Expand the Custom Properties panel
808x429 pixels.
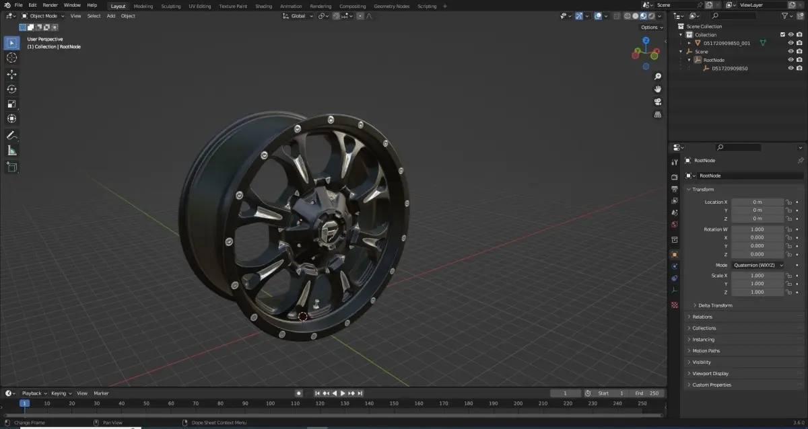tap(712, 385)
